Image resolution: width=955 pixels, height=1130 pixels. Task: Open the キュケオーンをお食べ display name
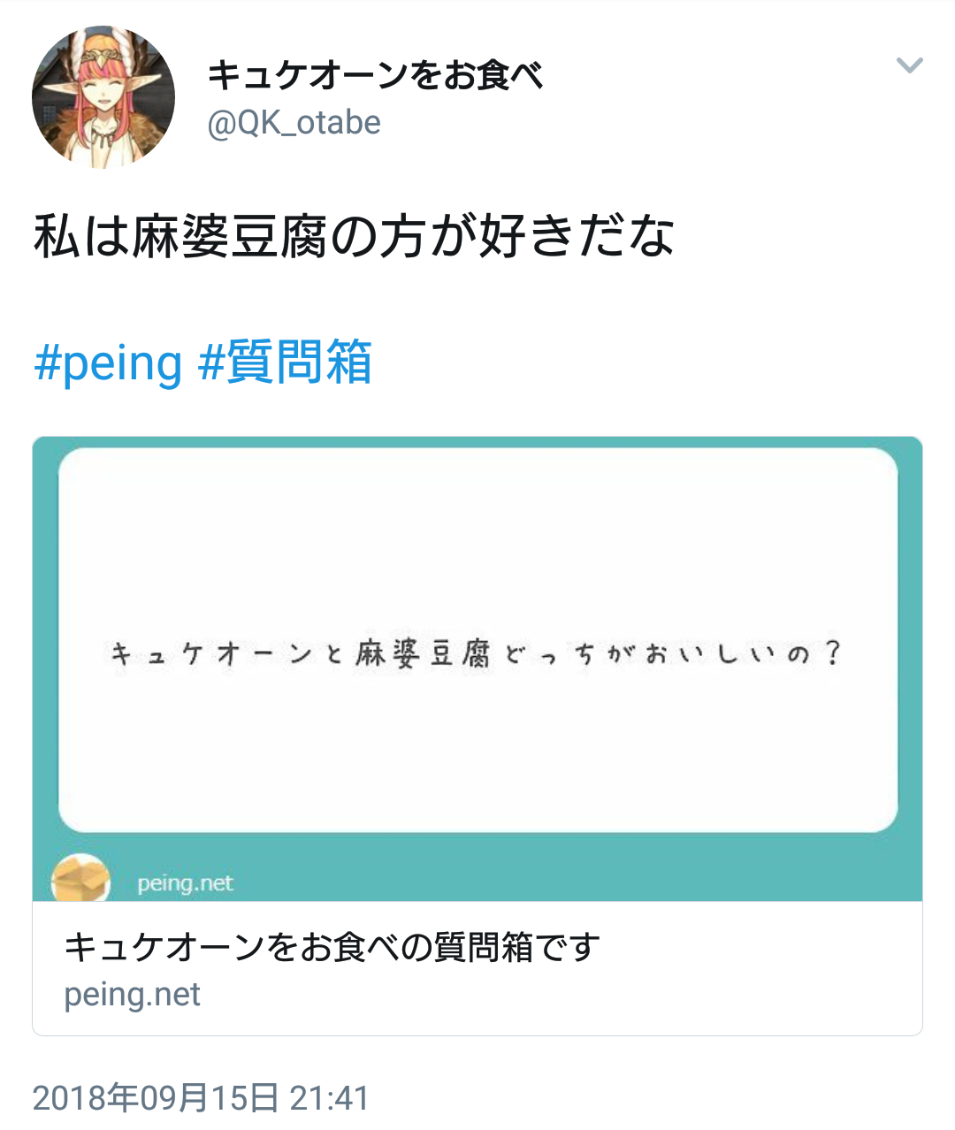pos(375,75)
